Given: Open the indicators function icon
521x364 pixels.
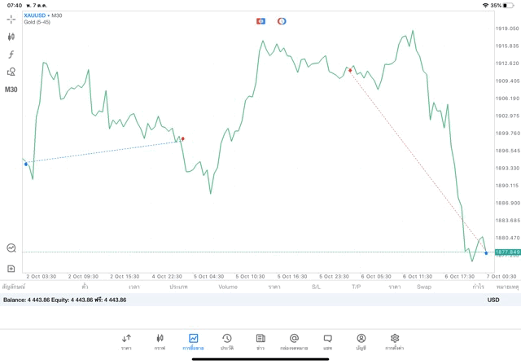Looking at the screenshot, I should click(11, 55).
